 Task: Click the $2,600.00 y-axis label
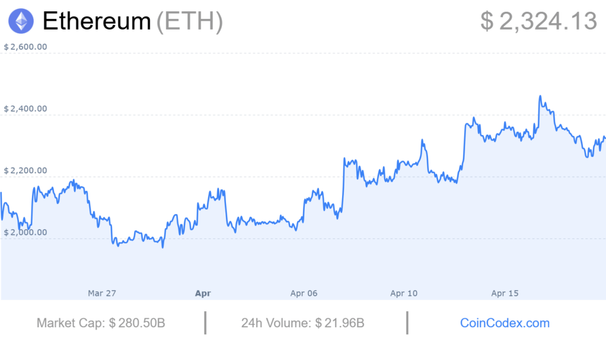click(x=25, y=47)
